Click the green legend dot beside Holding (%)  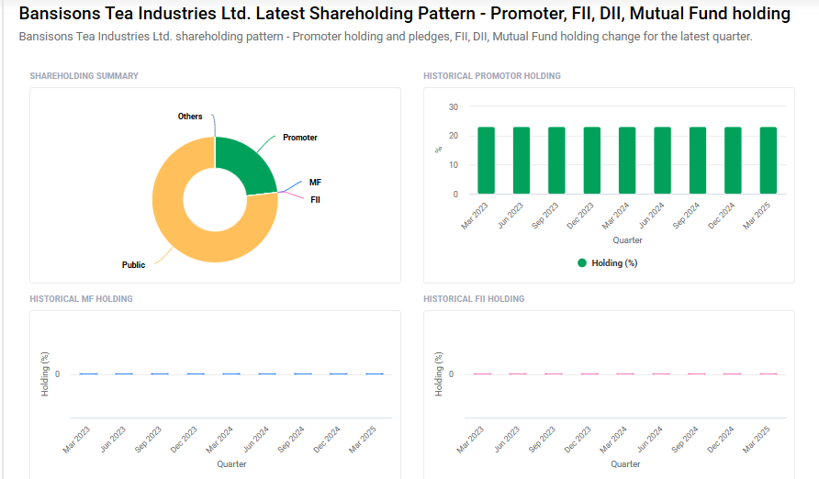[x=582, y=262]
